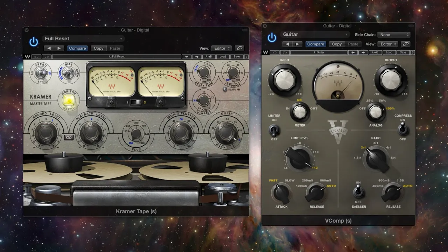Open Side Chain None dropdown
The height and width of the screenshot is (252, 448).
pos(394,35)
